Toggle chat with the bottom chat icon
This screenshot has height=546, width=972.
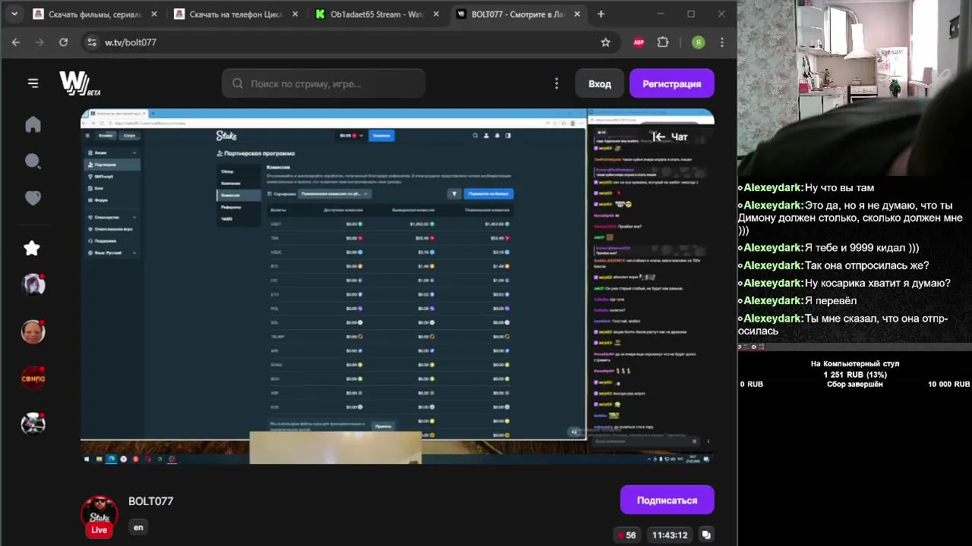tap(706, 535)
